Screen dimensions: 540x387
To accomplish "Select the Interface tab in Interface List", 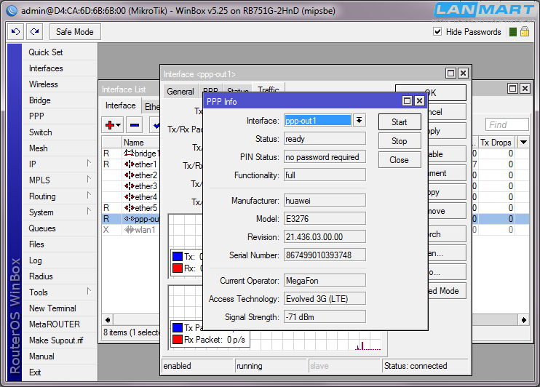I will [121, 105].
